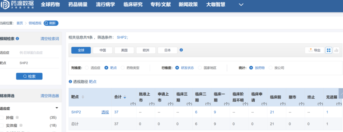Click the 导出 export button

click(x=314, y=50)
